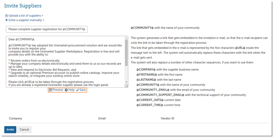Click the Save checkmark icon

[x=78, y=90]
